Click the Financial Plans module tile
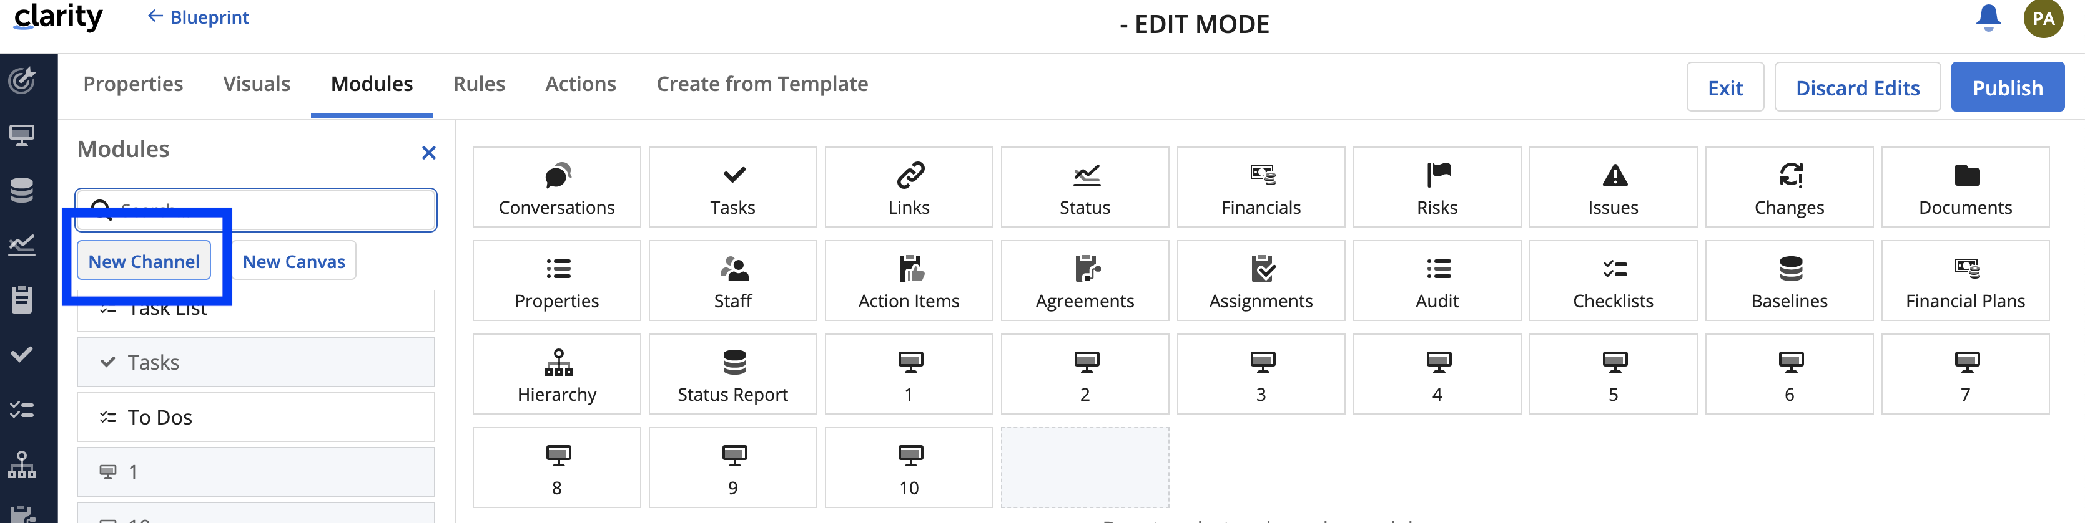Viewport: 2085px width, 523px height. 1964,281
